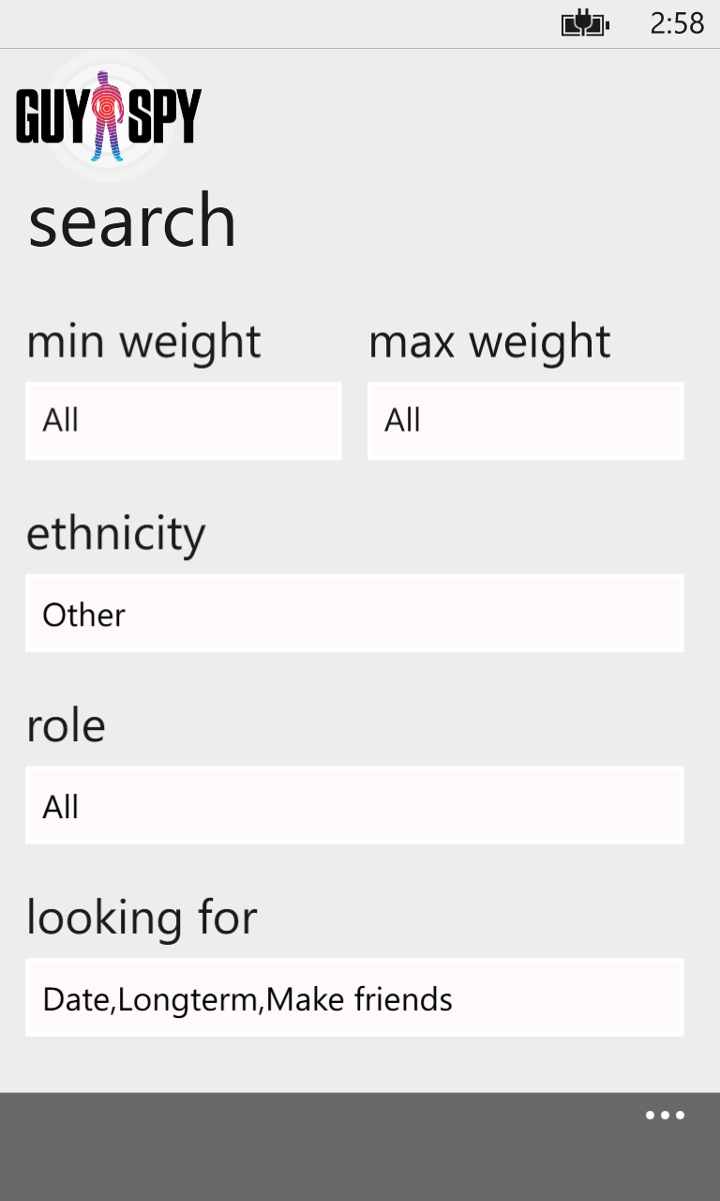Click the looking for label

142,918
